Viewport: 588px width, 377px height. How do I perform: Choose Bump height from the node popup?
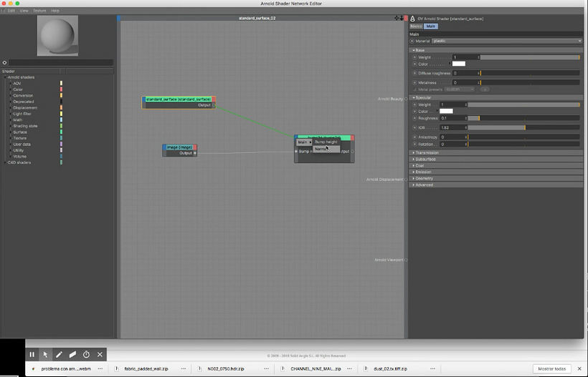(326, 142)
